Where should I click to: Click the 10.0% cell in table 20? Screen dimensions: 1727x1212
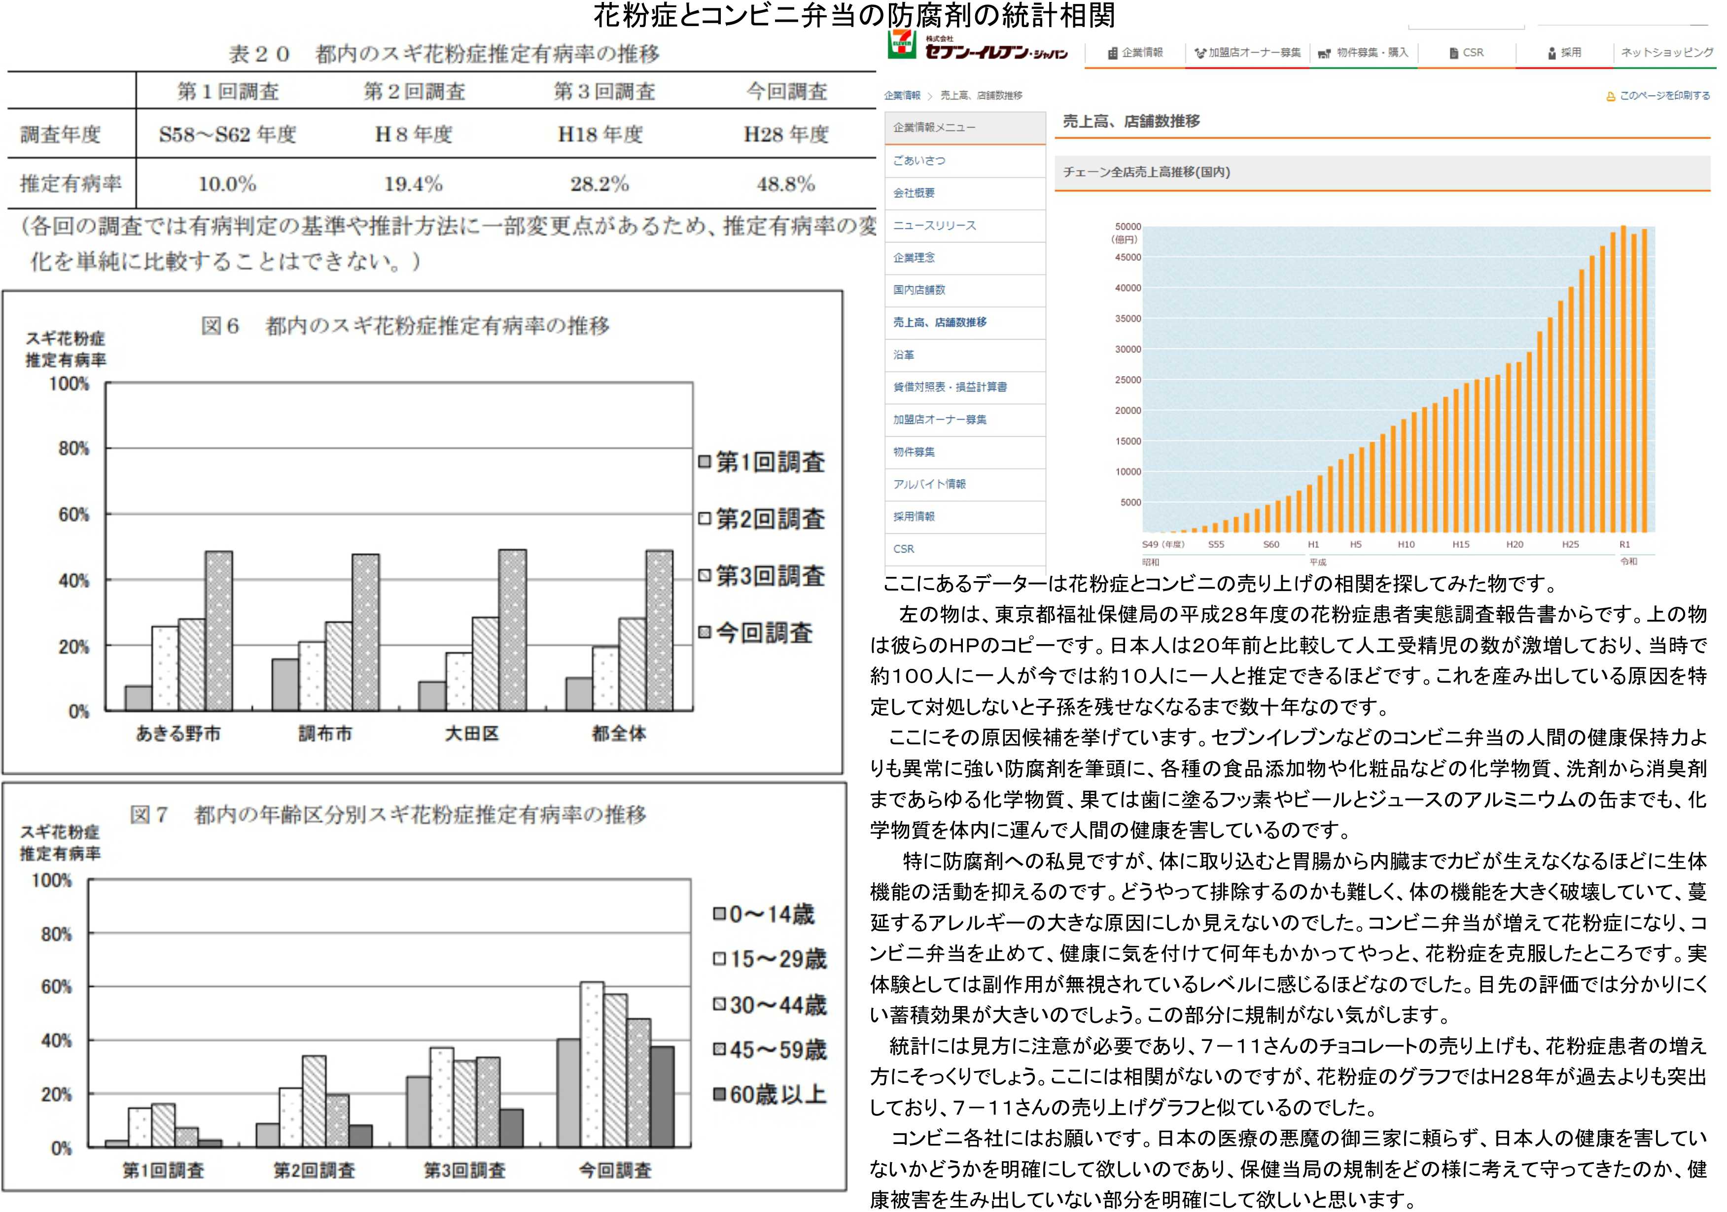click(227, 184)
